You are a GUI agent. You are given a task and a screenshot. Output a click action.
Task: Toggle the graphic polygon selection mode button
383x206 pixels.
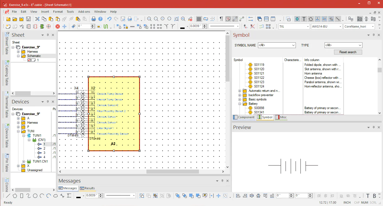(311, 19)
